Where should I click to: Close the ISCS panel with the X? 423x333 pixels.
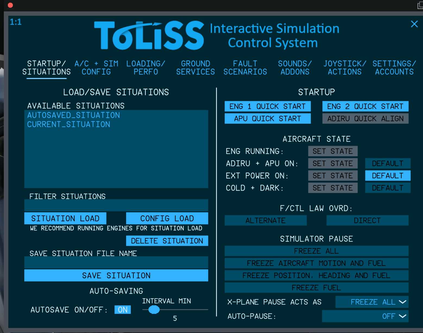pyautogui.click(x=414, y=24)
